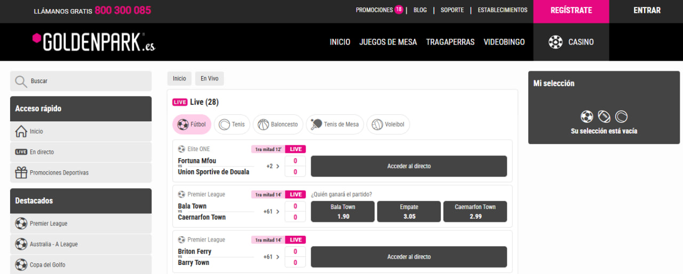The image size is (683, 274).
Task: Click the tennis ball icon in Mi selección
Action: pos(621,117)
